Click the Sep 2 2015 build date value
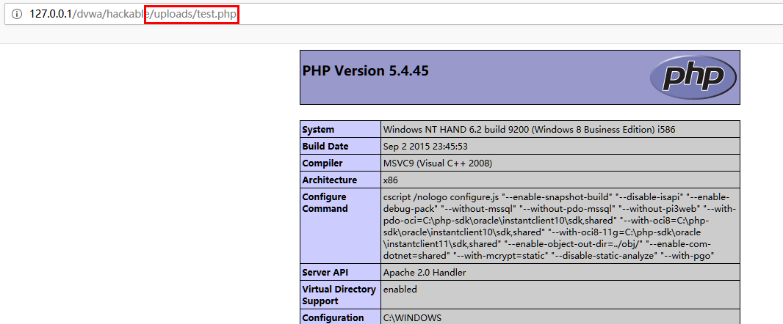The image size is (783, 324). (425, 147)
